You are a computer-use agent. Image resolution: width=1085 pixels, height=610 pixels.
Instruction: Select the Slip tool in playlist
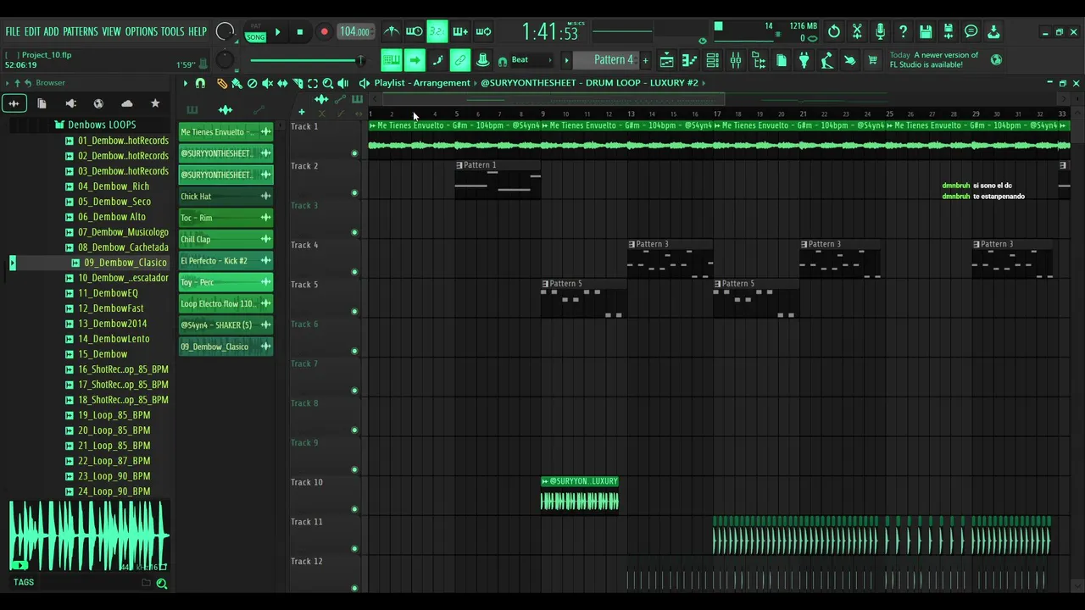(283, 83)
